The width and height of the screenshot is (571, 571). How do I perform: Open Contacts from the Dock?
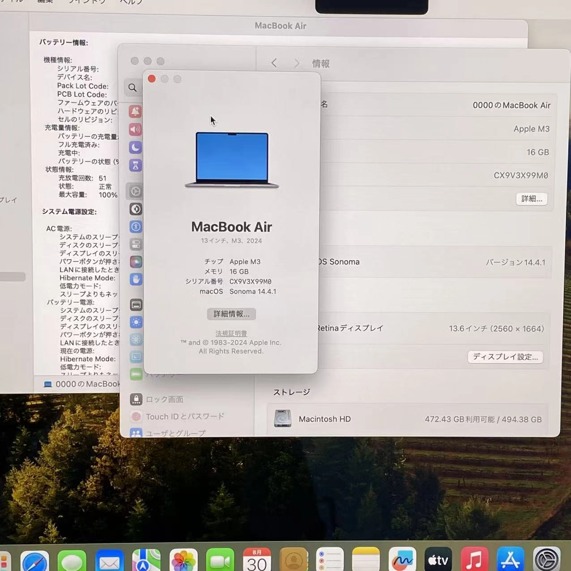tap(294, 560)
